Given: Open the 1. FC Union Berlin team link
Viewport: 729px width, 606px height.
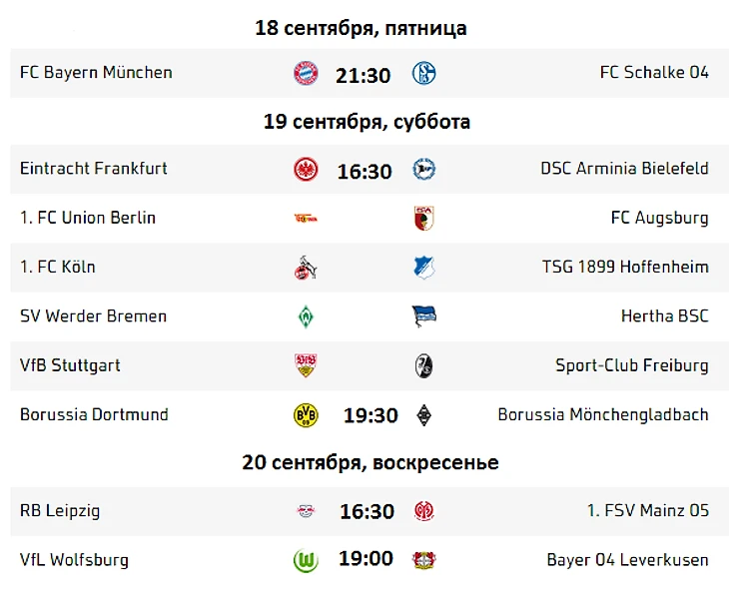Looking at the screenshot, I should coord(88,218).
